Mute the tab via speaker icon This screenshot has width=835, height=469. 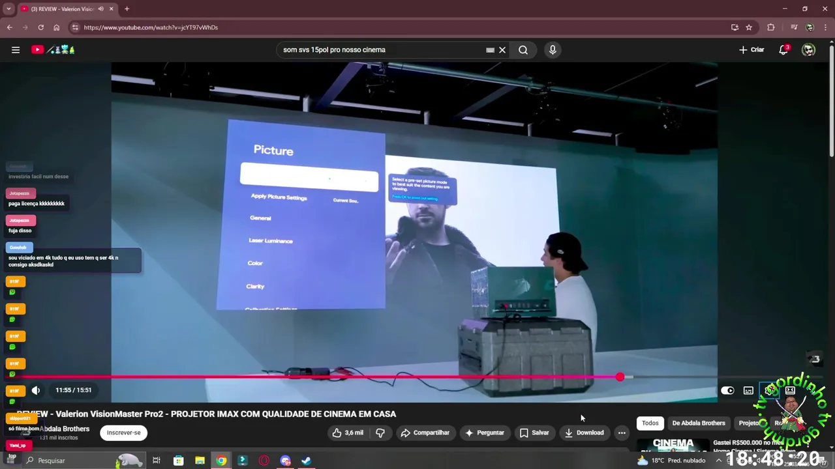100,8
